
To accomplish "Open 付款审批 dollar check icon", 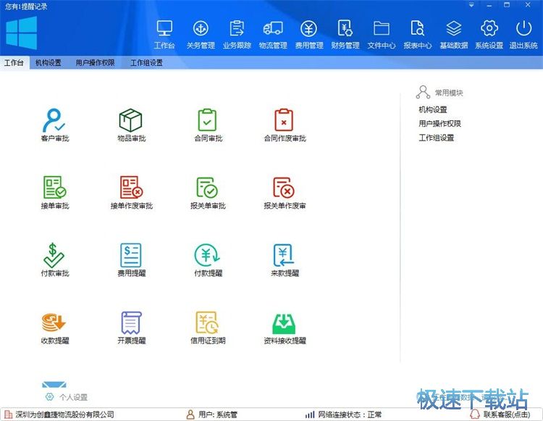I will 54,255.
